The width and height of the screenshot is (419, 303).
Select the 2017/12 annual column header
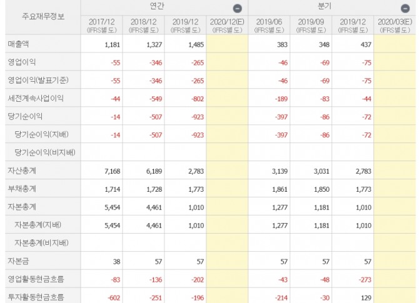(101, 25)
